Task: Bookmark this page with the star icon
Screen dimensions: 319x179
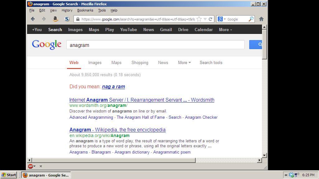Action: pyautogui.click(x=199, y=19)
